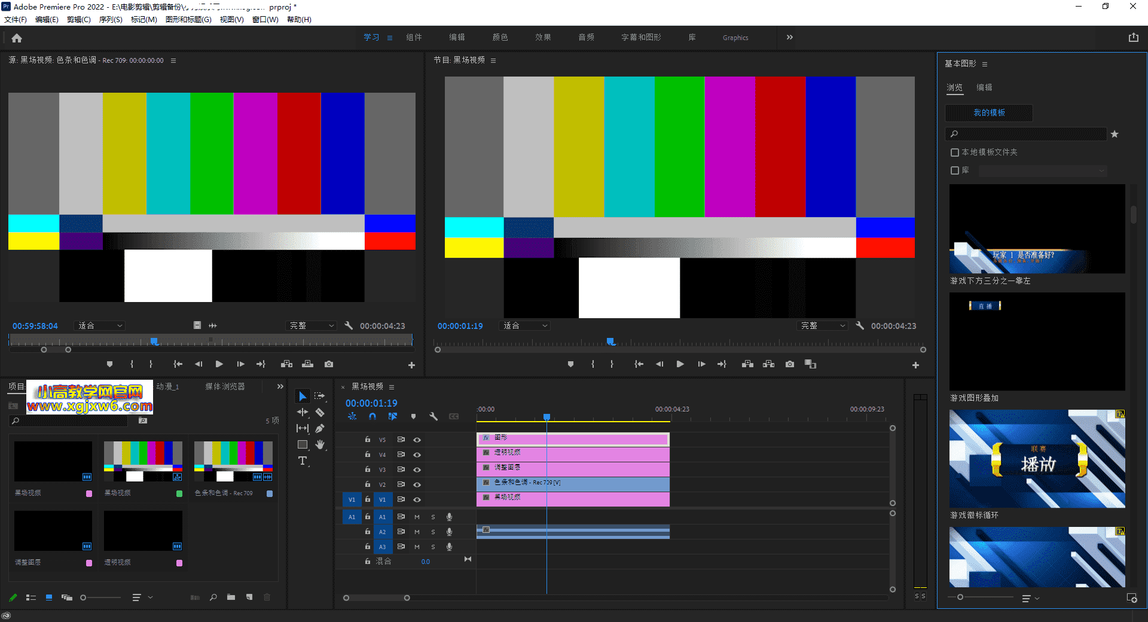Open source monitor settings wrench
The height and width of the screenshot is (622, 1148).
pyautogui.click(x=349, y=325)
